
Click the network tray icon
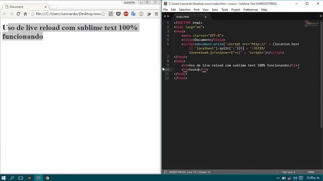289,178
